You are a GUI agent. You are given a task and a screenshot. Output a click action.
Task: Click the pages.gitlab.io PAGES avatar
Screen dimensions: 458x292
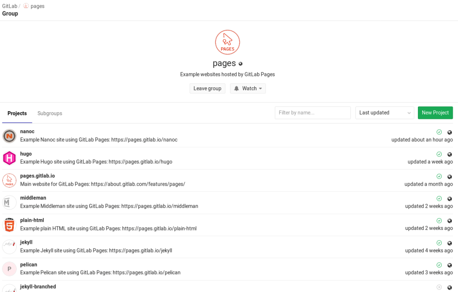tap(9, 180)
